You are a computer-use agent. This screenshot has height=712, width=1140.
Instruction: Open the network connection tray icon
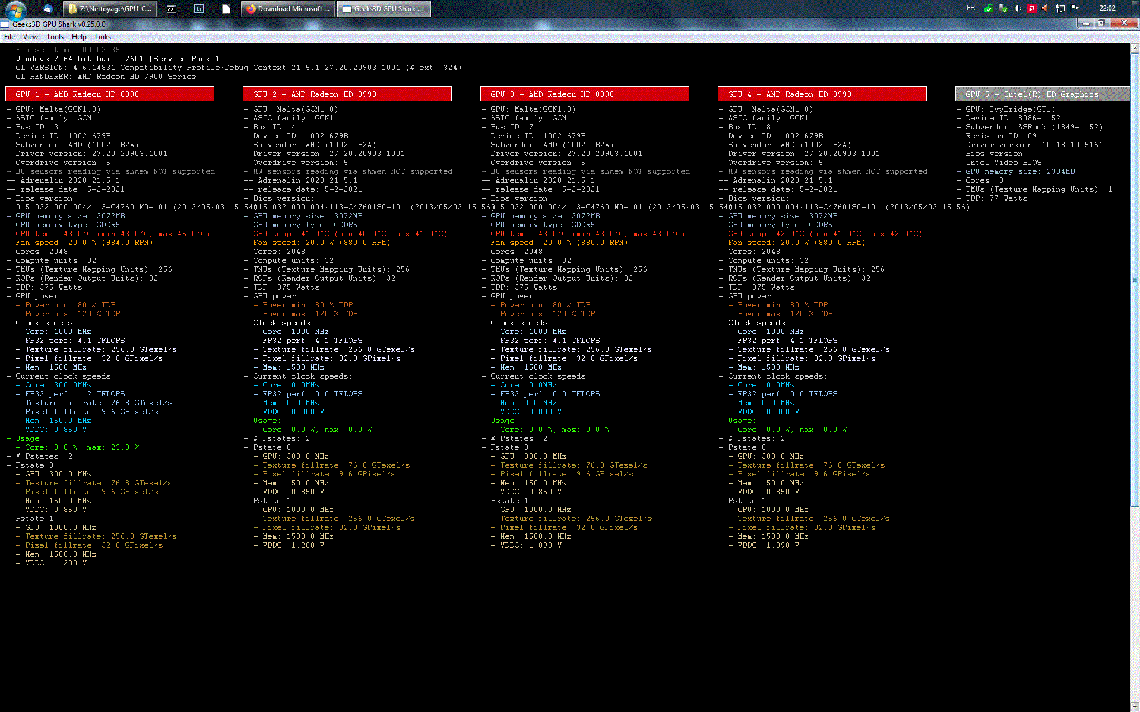(x=1060, y=8)
